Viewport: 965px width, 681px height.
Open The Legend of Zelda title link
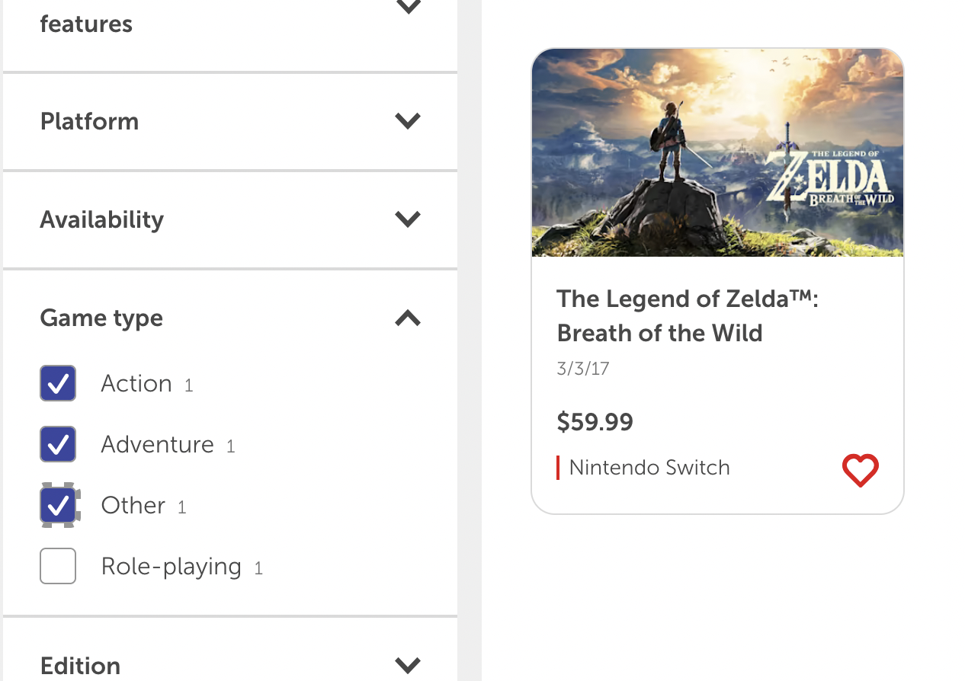click(687, 315)
